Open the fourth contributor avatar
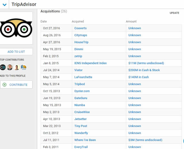The height and width of the screenshot is (149, 184). tap(24, 68)
